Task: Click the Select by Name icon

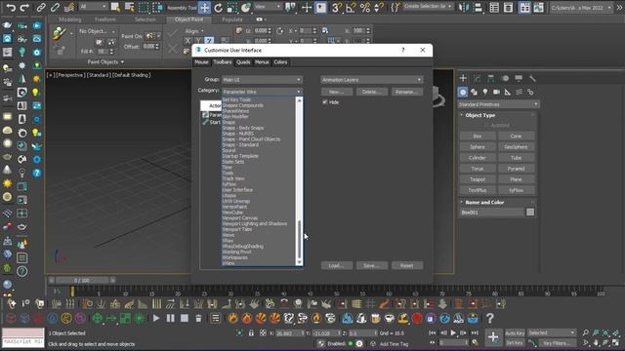Action: (129, 7)
